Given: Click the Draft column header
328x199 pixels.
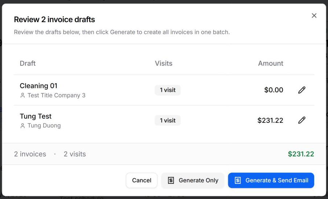Looking at the screenshot, I should (28, 63).
